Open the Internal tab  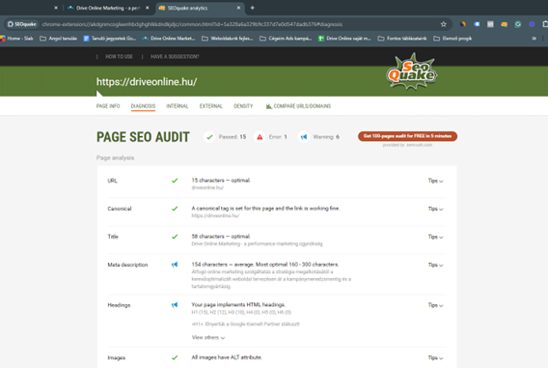coord(178,106)
